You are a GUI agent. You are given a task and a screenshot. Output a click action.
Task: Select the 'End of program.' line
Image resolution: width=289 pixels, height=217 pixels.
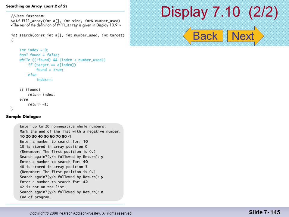36,197
